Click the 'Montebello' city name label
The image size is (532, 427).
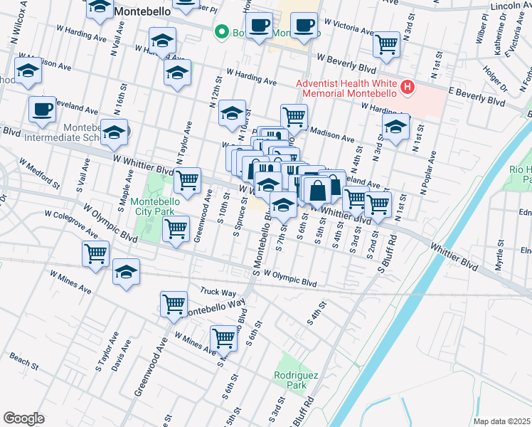point(142,11)
